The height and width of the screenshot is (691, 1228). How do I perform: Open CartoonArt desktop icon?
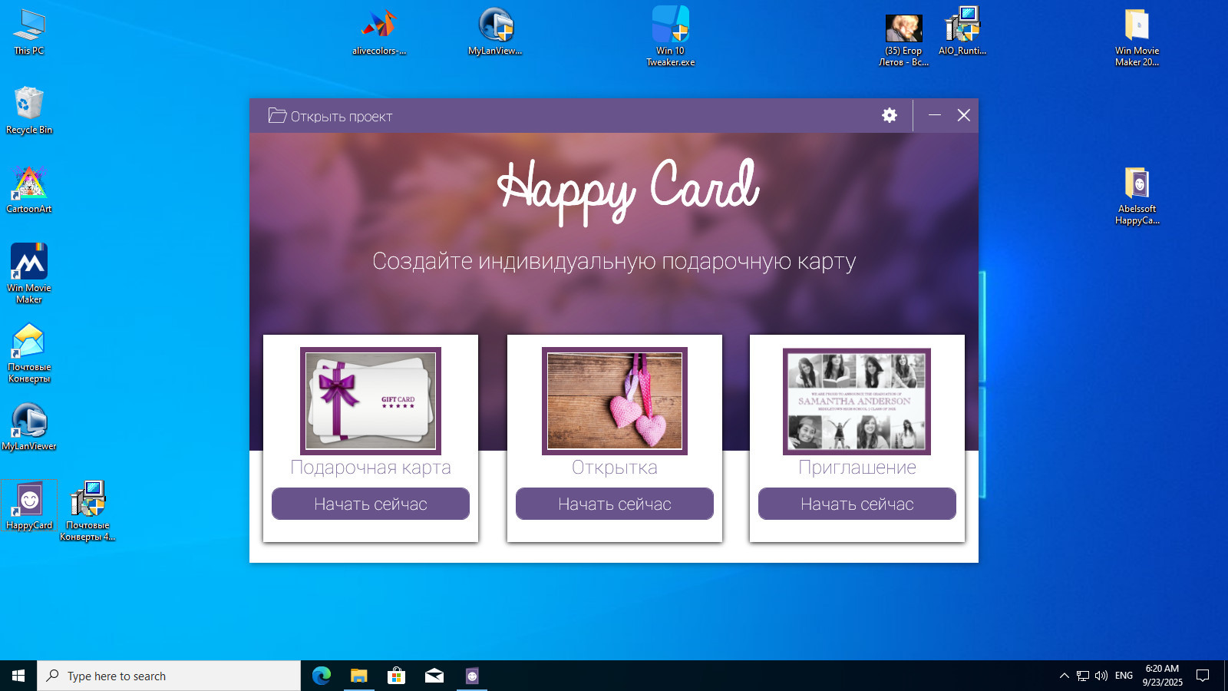(29, 188)
